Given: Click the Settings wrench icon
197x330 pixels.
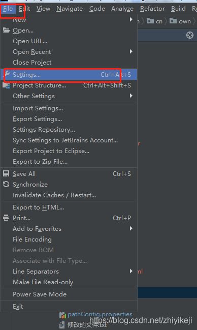Looking at the screenshot, I should pos(7,74).
